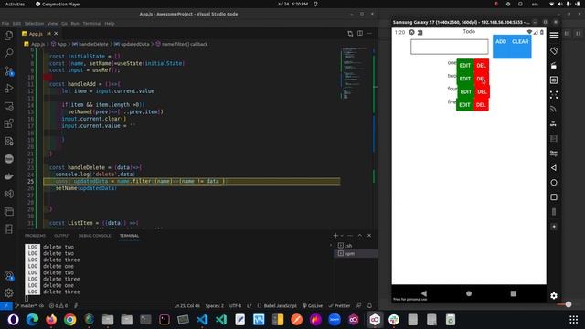
Task: Tap EDIT button for item one
Action: point(465,65)
